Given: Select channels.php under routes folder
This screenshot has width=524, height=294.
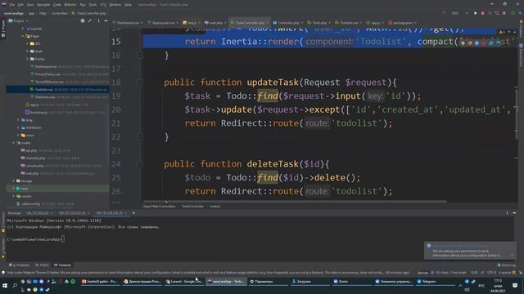Looking at the screenshot, I should click(x=35, y=158).
